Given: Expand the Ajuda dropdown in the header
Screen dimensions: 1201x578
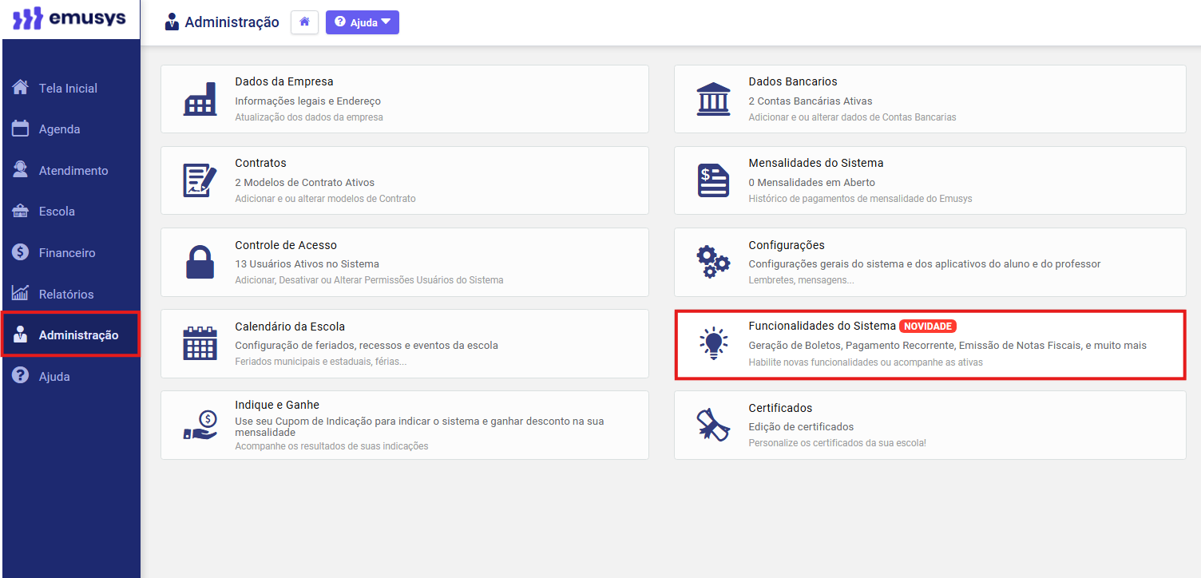Looking at the screenshot, I should click(363, 22).
